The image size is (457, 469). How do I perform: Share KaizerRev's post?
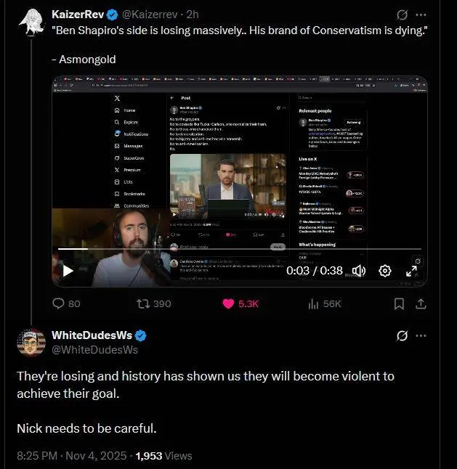tap(421, 303)
